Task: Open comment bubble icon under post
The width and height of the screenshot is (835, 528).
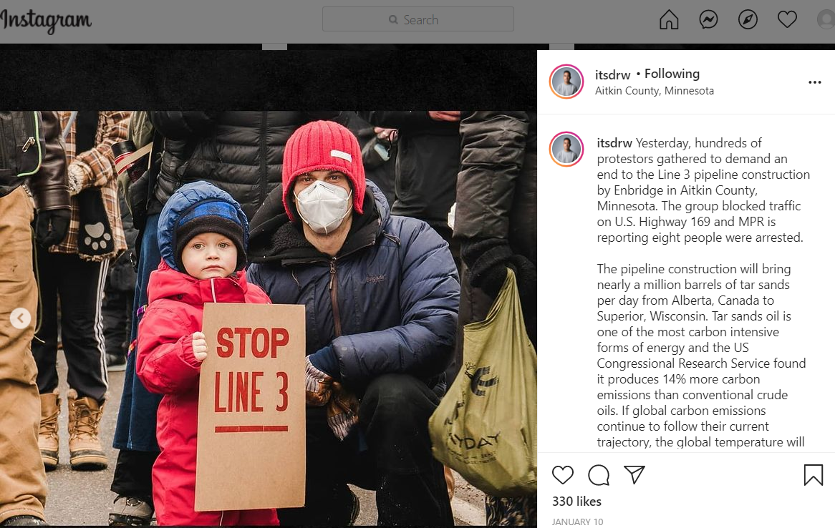Action: tap(599, 475)
